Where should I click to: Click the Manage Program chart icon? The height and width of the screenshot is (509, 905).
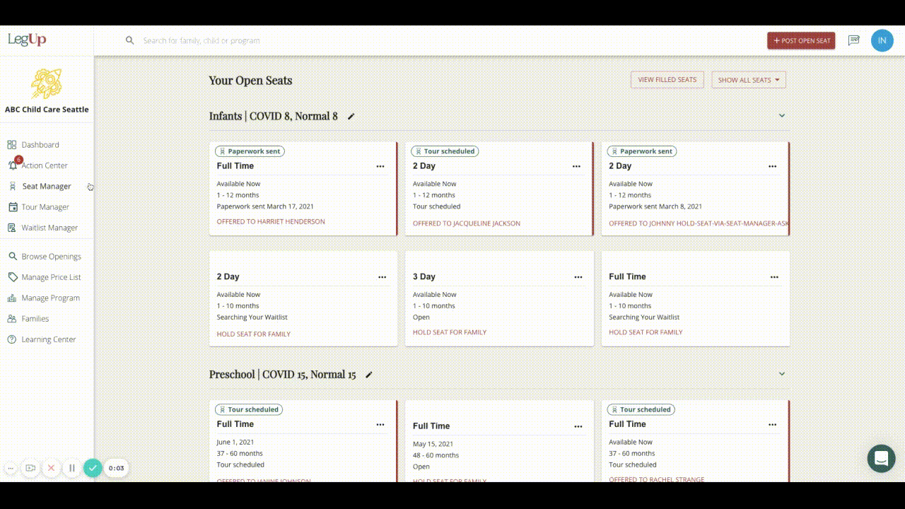point(12,298)
